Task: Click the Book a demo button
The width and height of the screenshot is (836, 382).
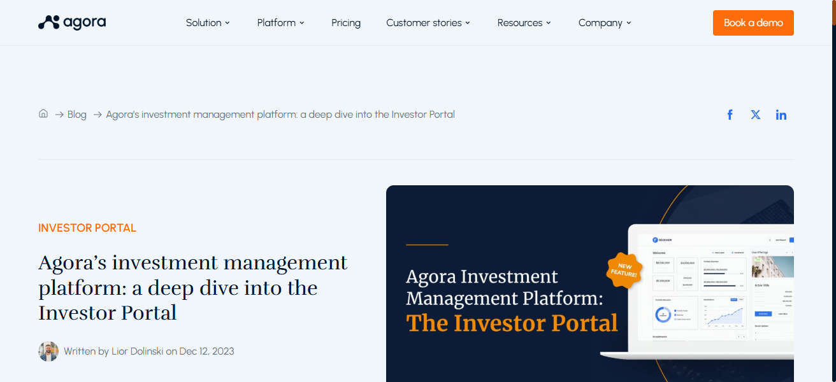Action: [x=753, y=22]
